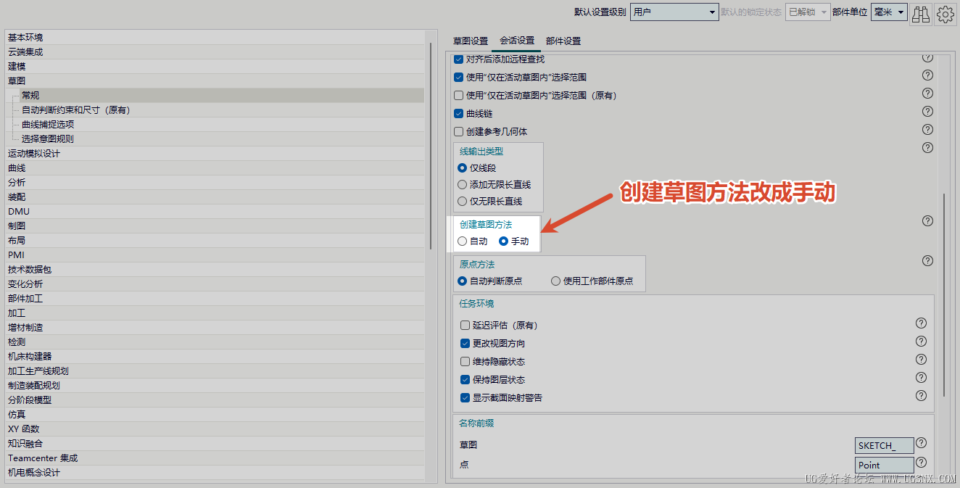
Task: Enable 选择范围（原有）checkbox
Action: pos(458,95)
